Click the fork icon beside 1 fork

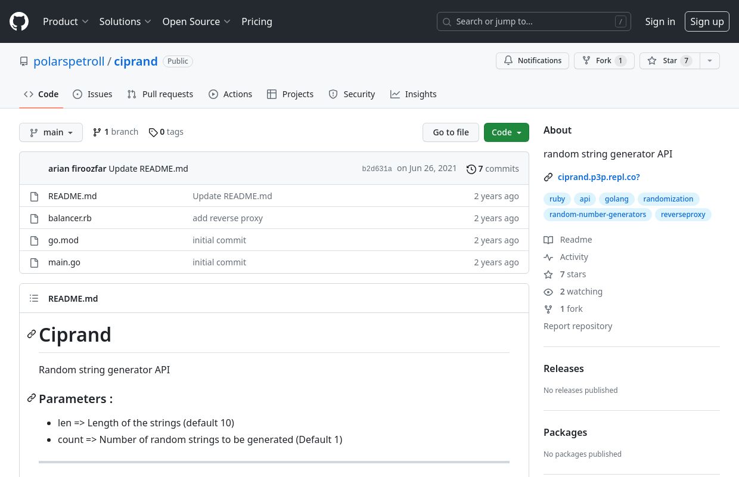(x=548, y=309)
